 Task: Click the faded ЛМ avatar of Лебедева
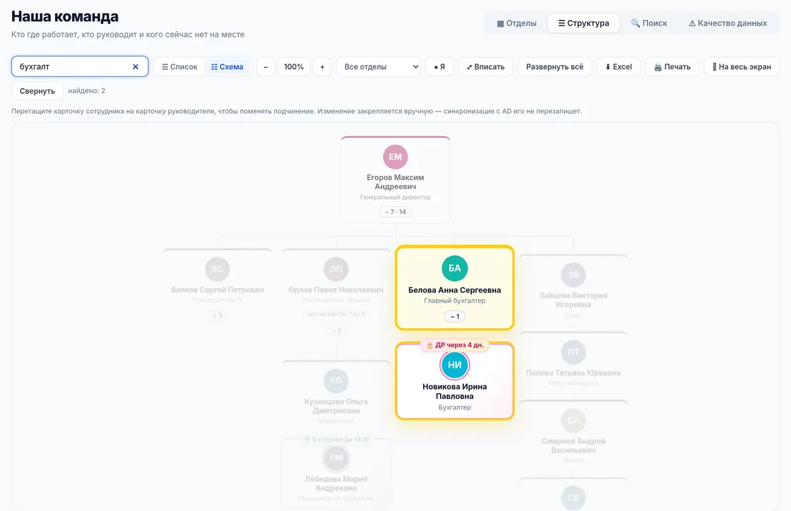(336, 458)
